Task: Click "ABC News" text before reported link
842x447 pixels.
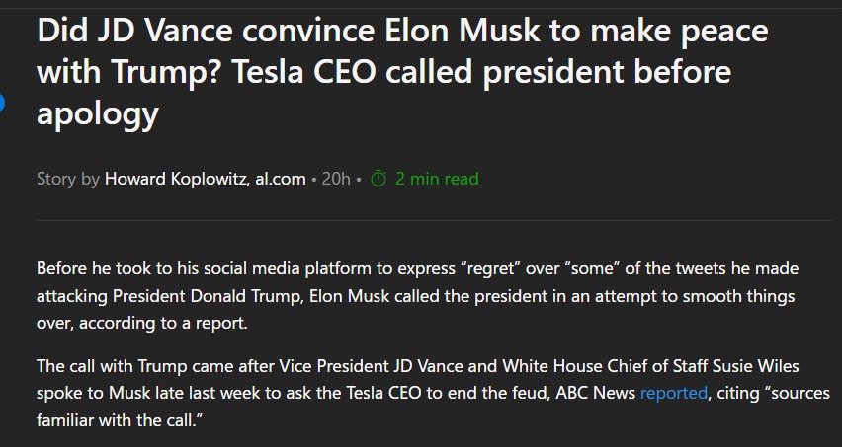Action: pyautogui.click(x=596, y=393)
